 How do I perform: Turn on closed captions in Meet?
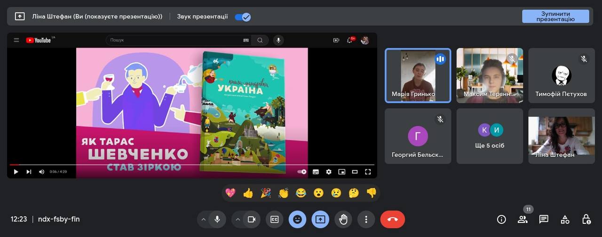point(274,219)
